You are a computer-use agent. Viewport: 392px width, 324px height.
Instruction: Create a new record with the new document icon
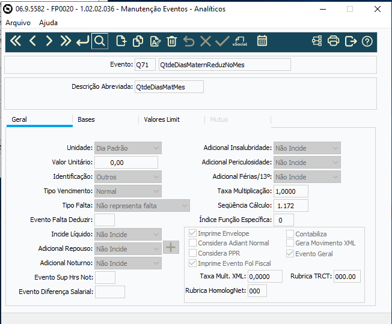point(121,41)
